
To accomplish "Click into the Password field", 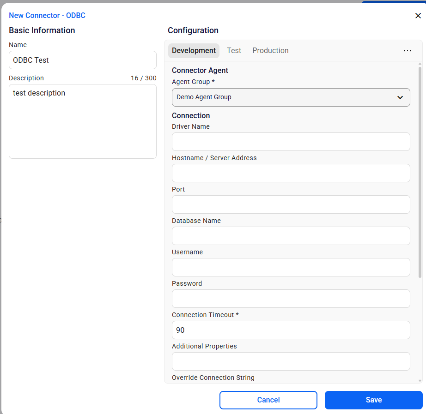I will coord(291,299).
